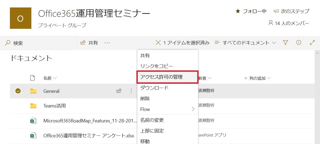
Task: Click the Office365運用管理セミナー site title
Action: coord(94,14)
